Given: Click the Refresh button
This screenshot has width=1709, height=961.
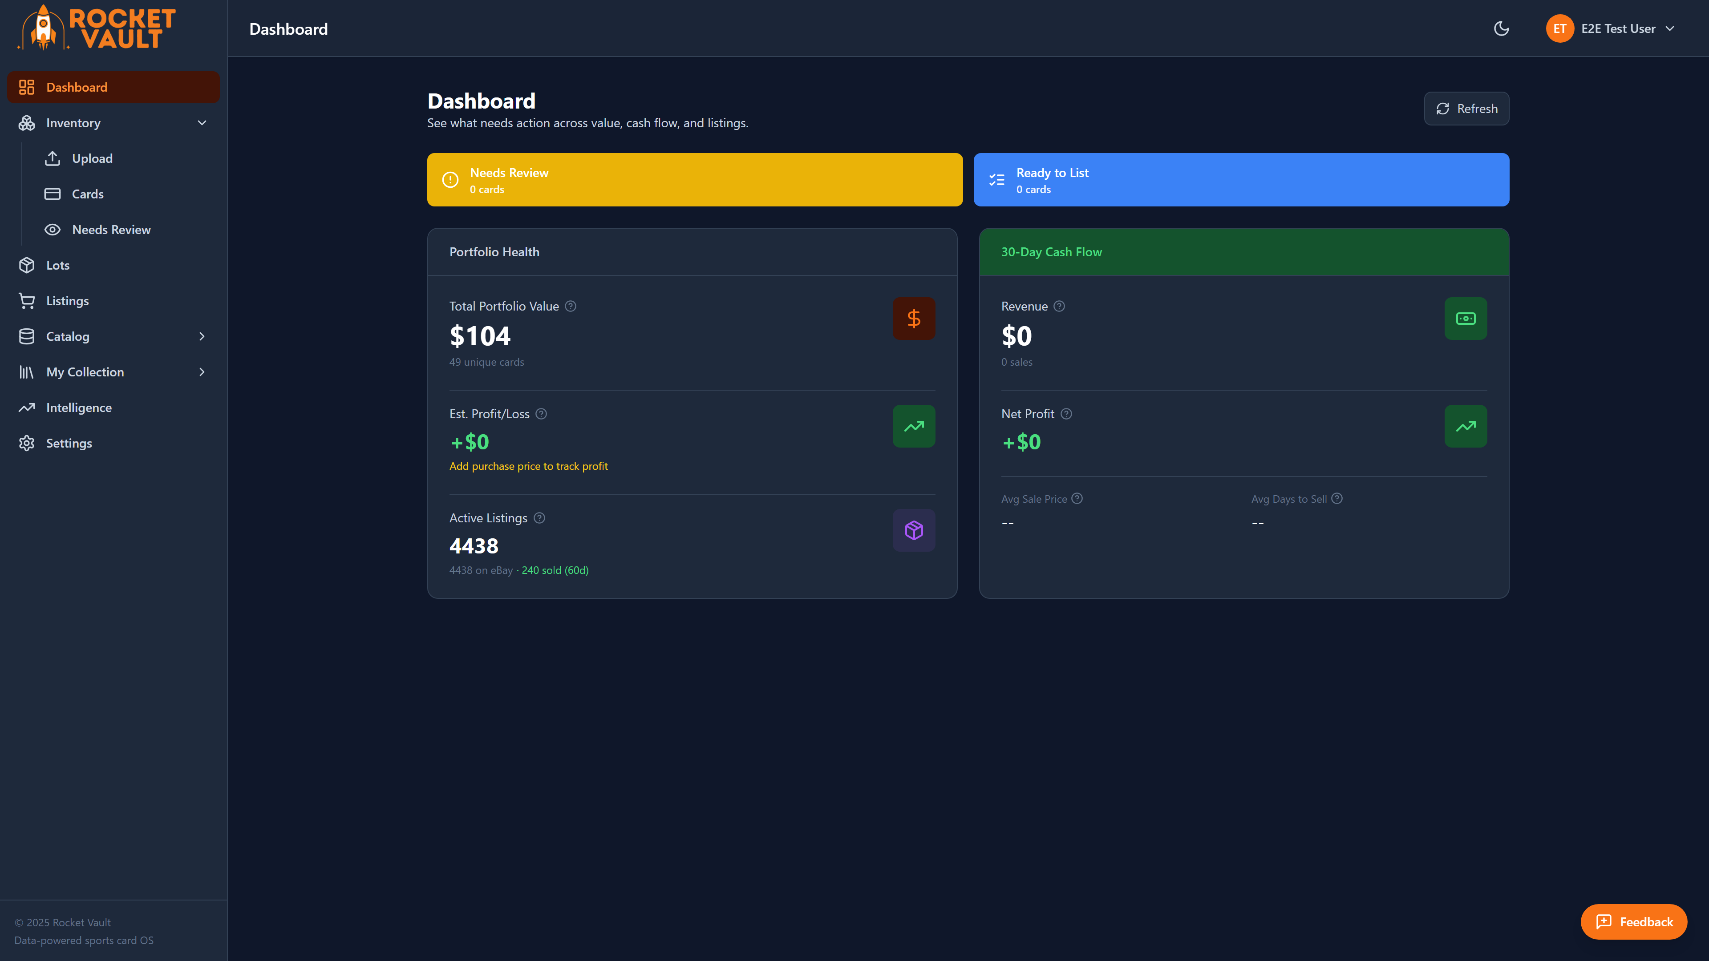Looking at the screenshot, I should tap(1466, 108).
